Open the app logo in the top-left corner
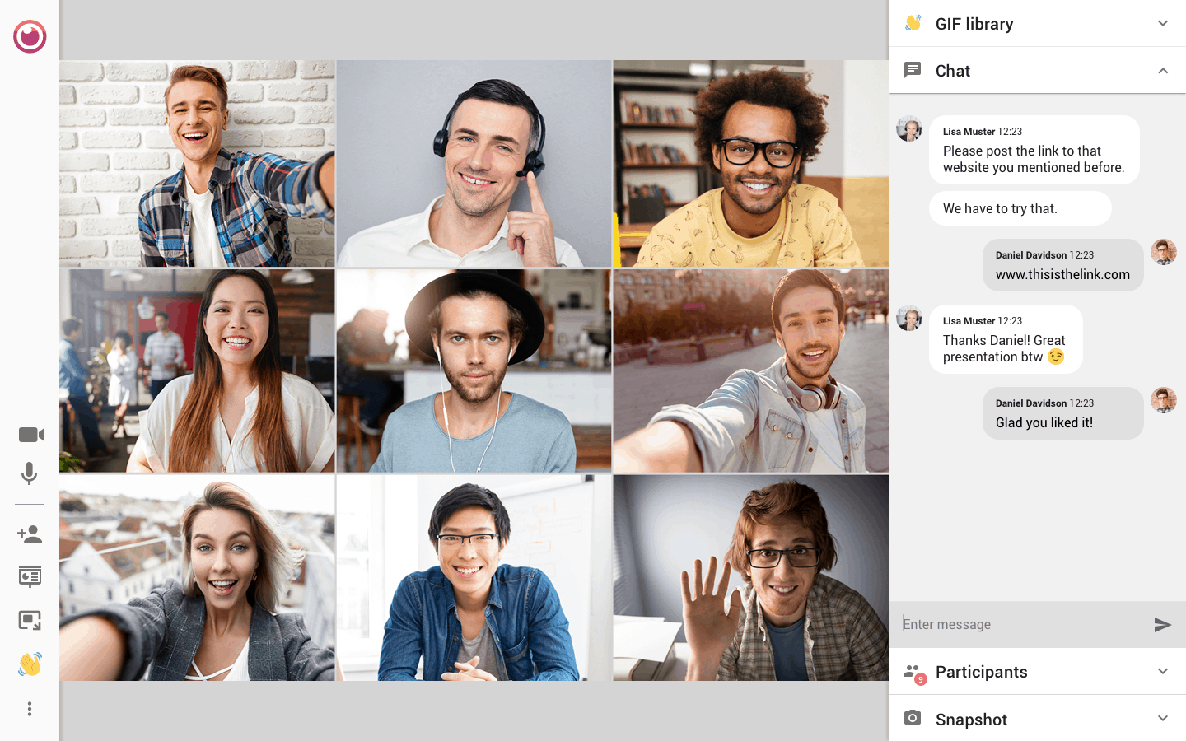The height and width of the screenshot is (741, 1186). [30, 36]
